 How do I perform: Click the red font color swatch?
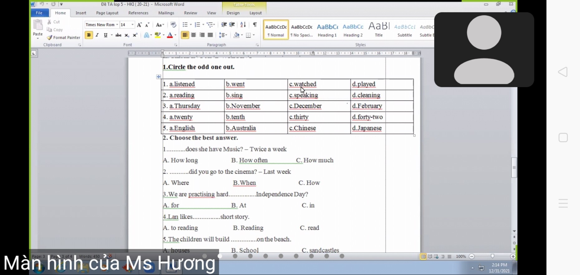[170, 35]
